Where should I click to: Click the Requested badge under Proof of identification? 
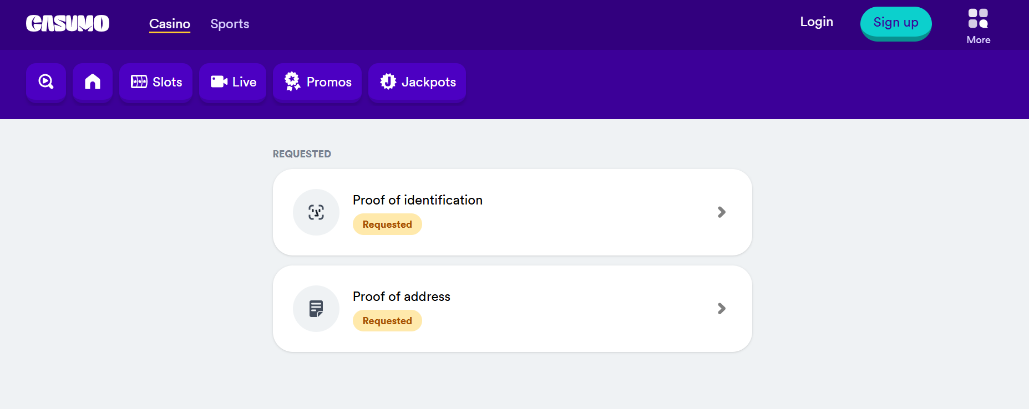tap(387, 224)
